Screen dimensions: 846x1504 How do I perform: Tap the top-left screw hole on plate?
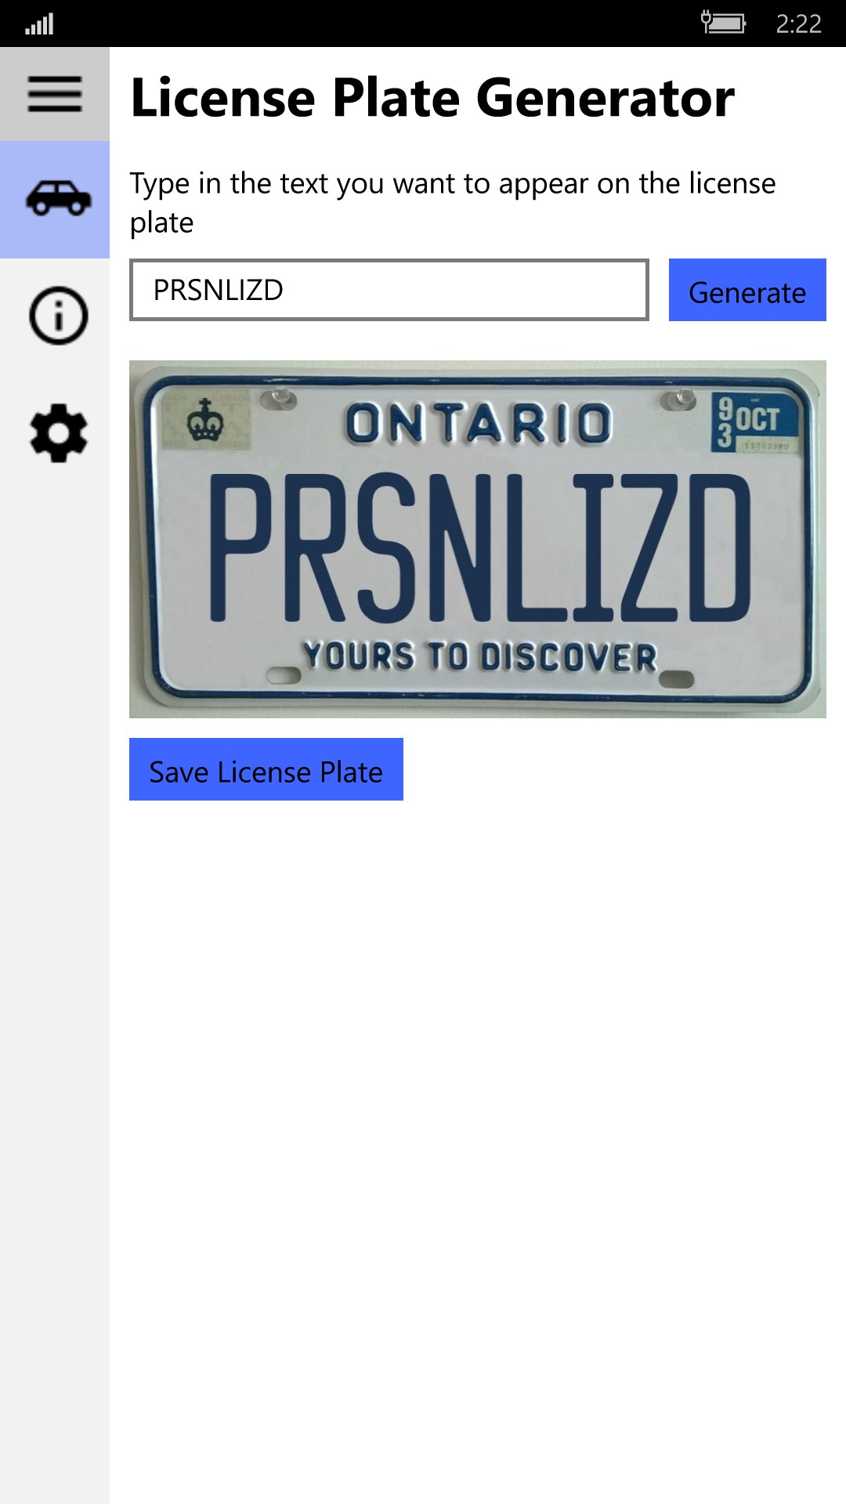pos(279,399)
